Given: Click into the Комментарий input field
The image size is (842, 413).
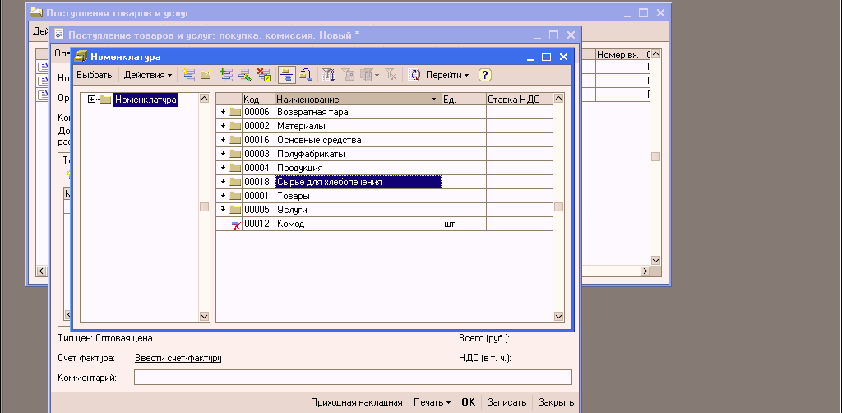Looking at the screenshot, I should pos(352,378).
